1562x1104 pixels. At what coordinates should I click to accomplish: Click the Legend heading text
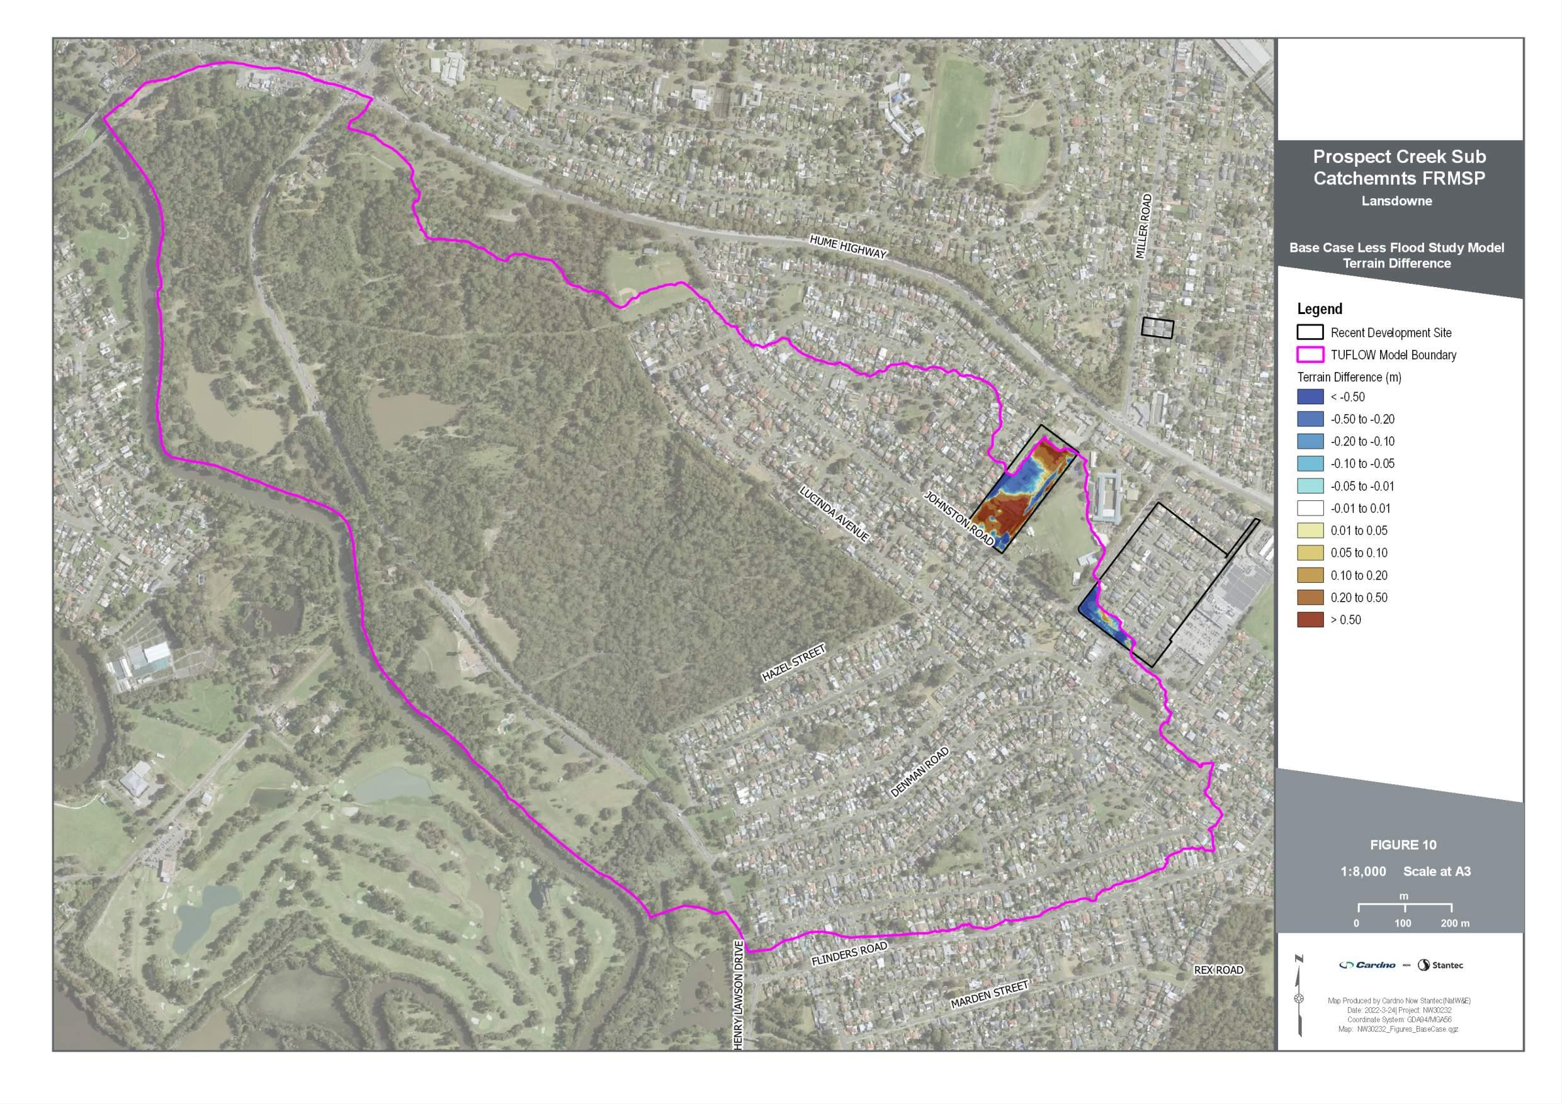pyautogui.click(x=1319, y=309)
